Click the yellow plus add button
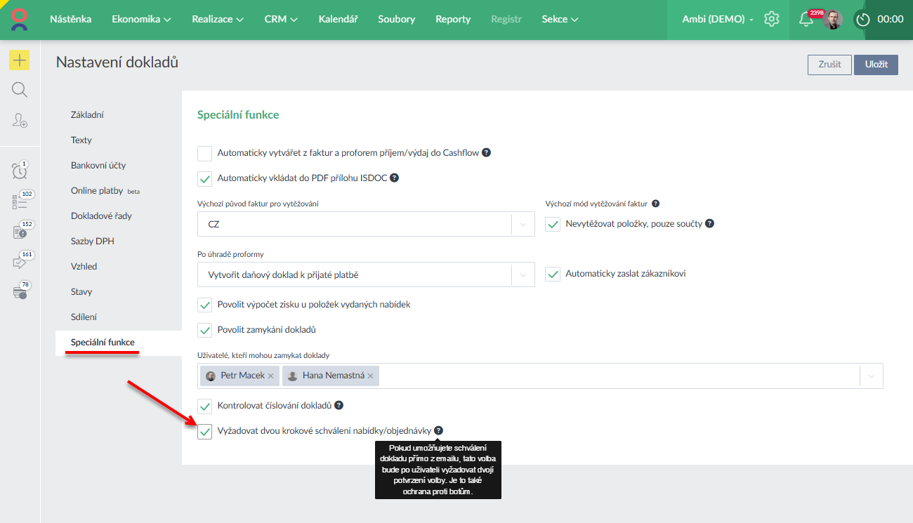Viewport: 913px width, 523px height. [19, 60]
